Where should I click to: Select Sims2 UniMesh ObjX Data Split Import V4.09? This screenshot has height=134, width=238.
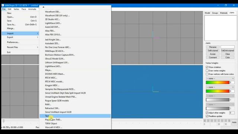coord(75,93)
